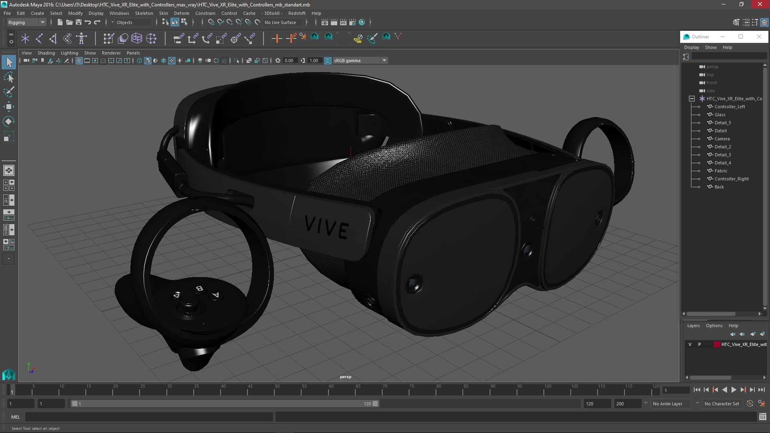Open the Redshift menu

coord(297,13)
